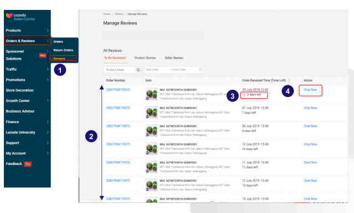The height and width of the screenshot is (213, 354).
Task: Click the Order Received Time column header
Action: click(264, 81)
